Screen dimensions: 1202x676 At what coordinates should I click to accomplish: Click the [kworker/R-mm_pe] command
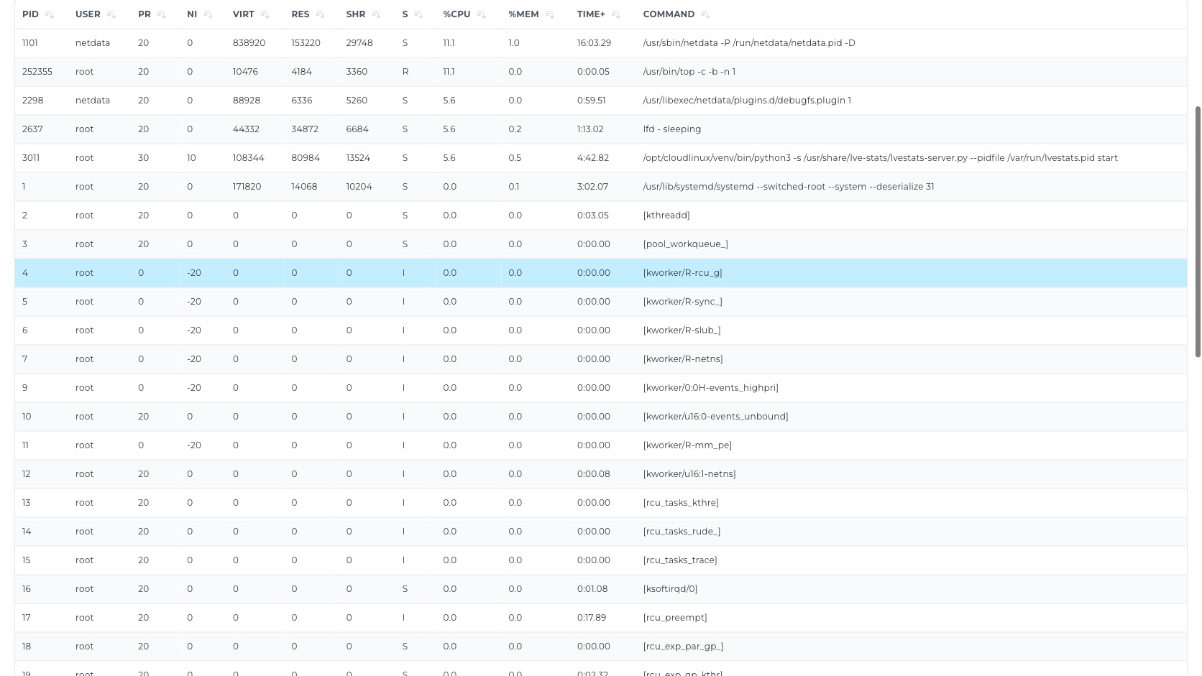[687, 445]
